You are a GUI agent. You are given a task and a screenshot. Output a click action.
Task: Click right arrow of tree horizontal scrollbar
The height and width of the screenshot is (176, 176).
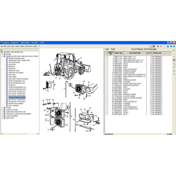[38, 134]
